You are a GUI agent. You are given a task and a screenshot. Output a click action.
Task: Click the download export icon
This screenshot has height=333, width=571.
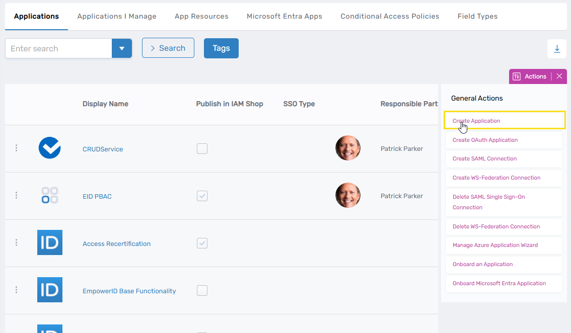click(x=557, y=49)
